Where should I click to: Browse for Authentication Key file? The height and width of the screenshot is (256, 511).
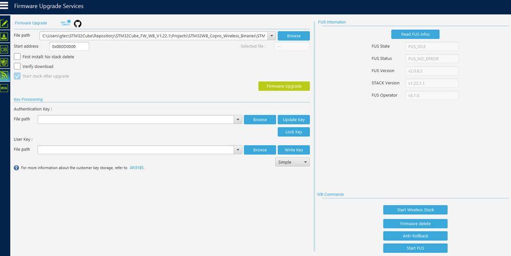[260, 120]
